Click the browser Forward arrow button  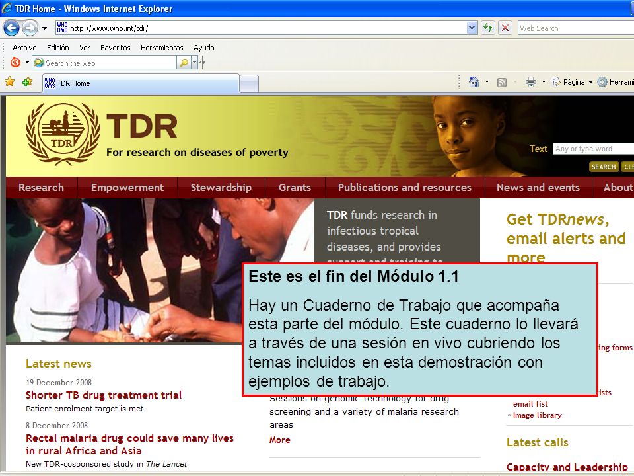[x=30, y=28]
